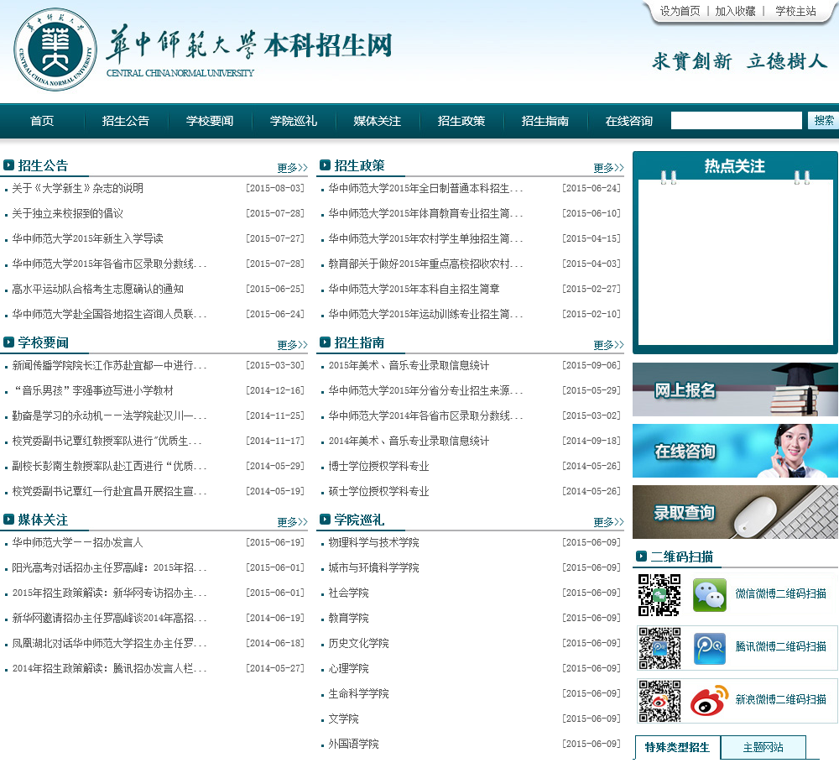Open 新浪微博二维码扫描 link
Screen dimensions: 839x763
click(780, 699)
